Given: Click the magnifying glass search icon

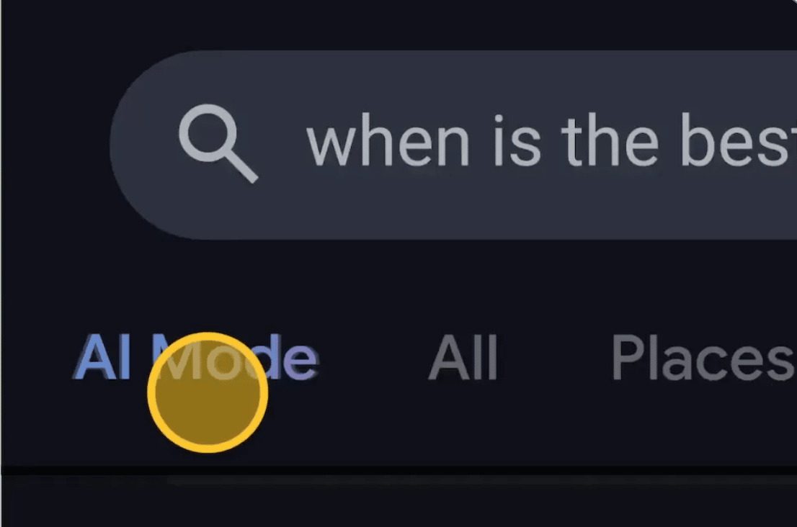Looking at the screenshot, I should [218, 143].
